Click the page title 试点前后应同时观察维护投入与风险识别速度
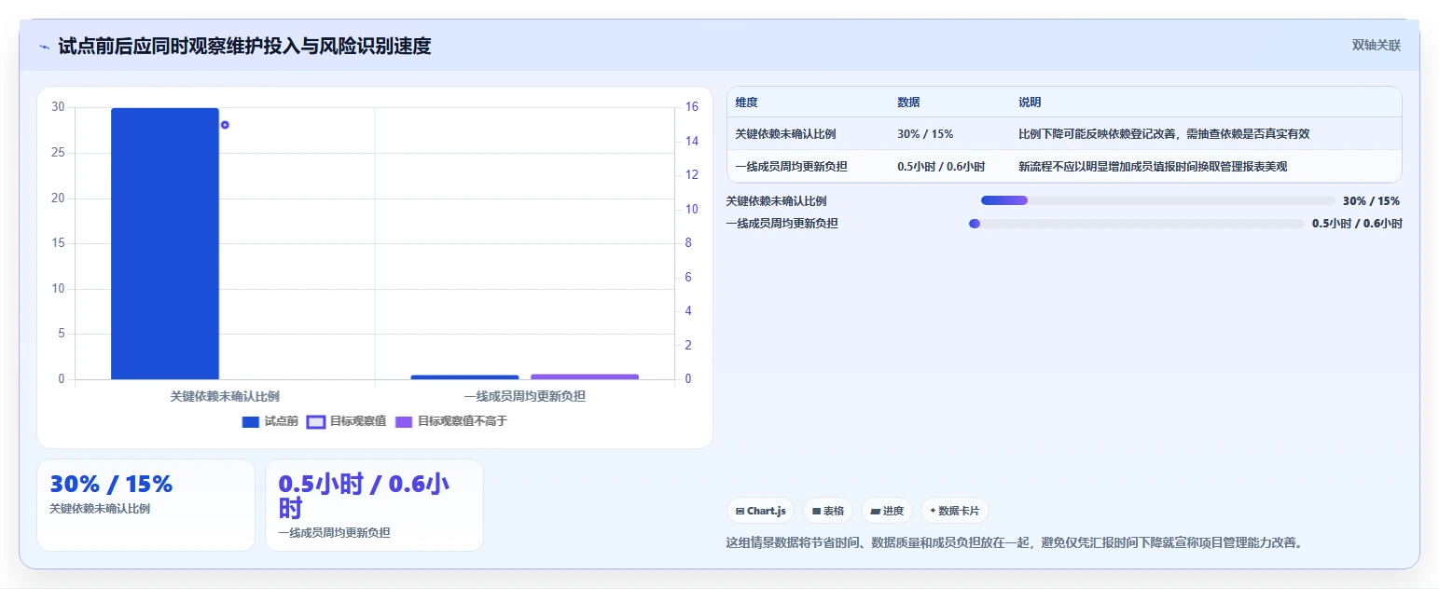Viewport: 1439px width, 589px height. pyautogui.click(x=244, y=46)
